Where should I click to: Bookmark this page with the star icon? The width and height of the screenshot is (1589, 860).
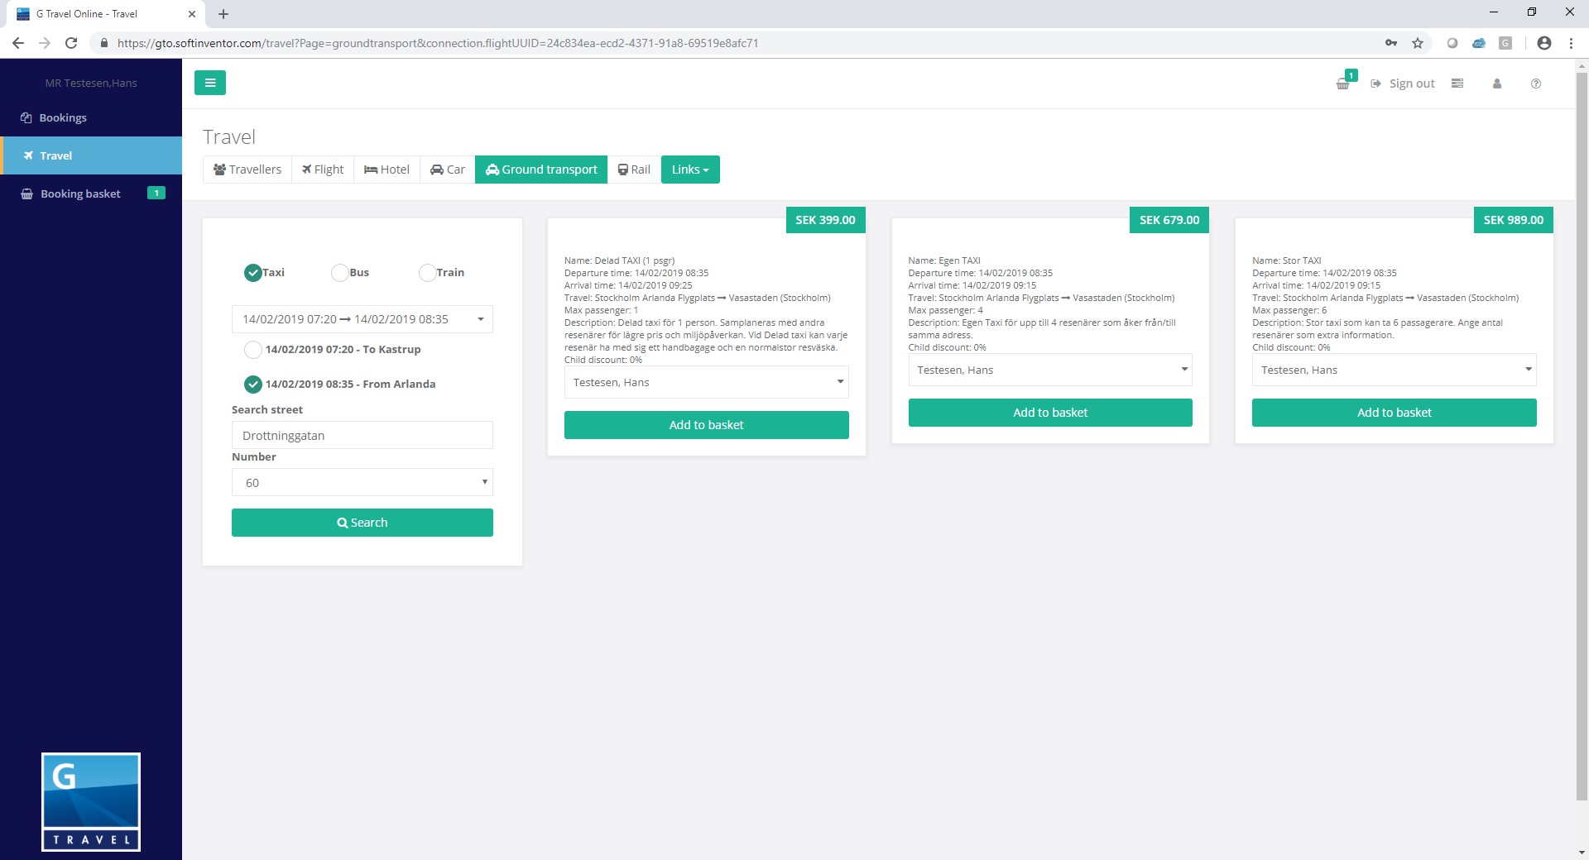point(1418,43)
